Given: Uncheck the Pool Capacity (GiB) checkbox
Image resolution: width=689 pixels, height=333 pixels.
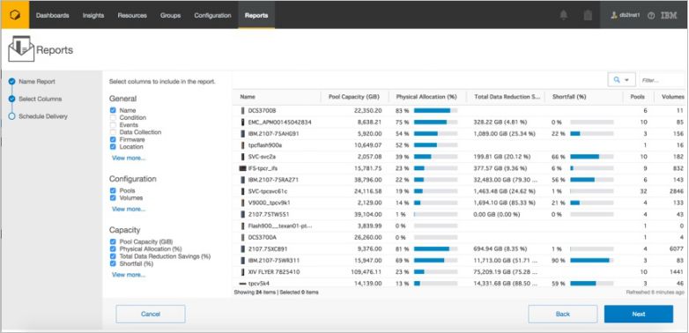Looking at the screenshot, I should (113, 241).
